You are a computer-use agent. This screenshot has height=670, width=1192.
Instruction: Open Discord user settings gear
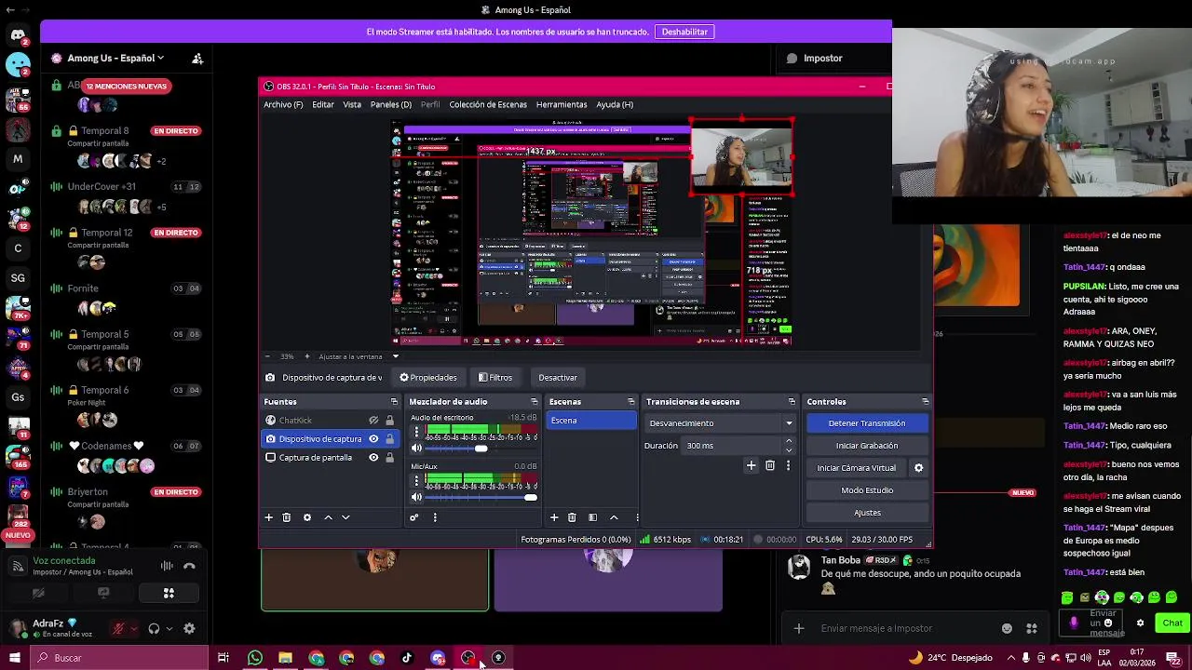[x=189, y=629]
